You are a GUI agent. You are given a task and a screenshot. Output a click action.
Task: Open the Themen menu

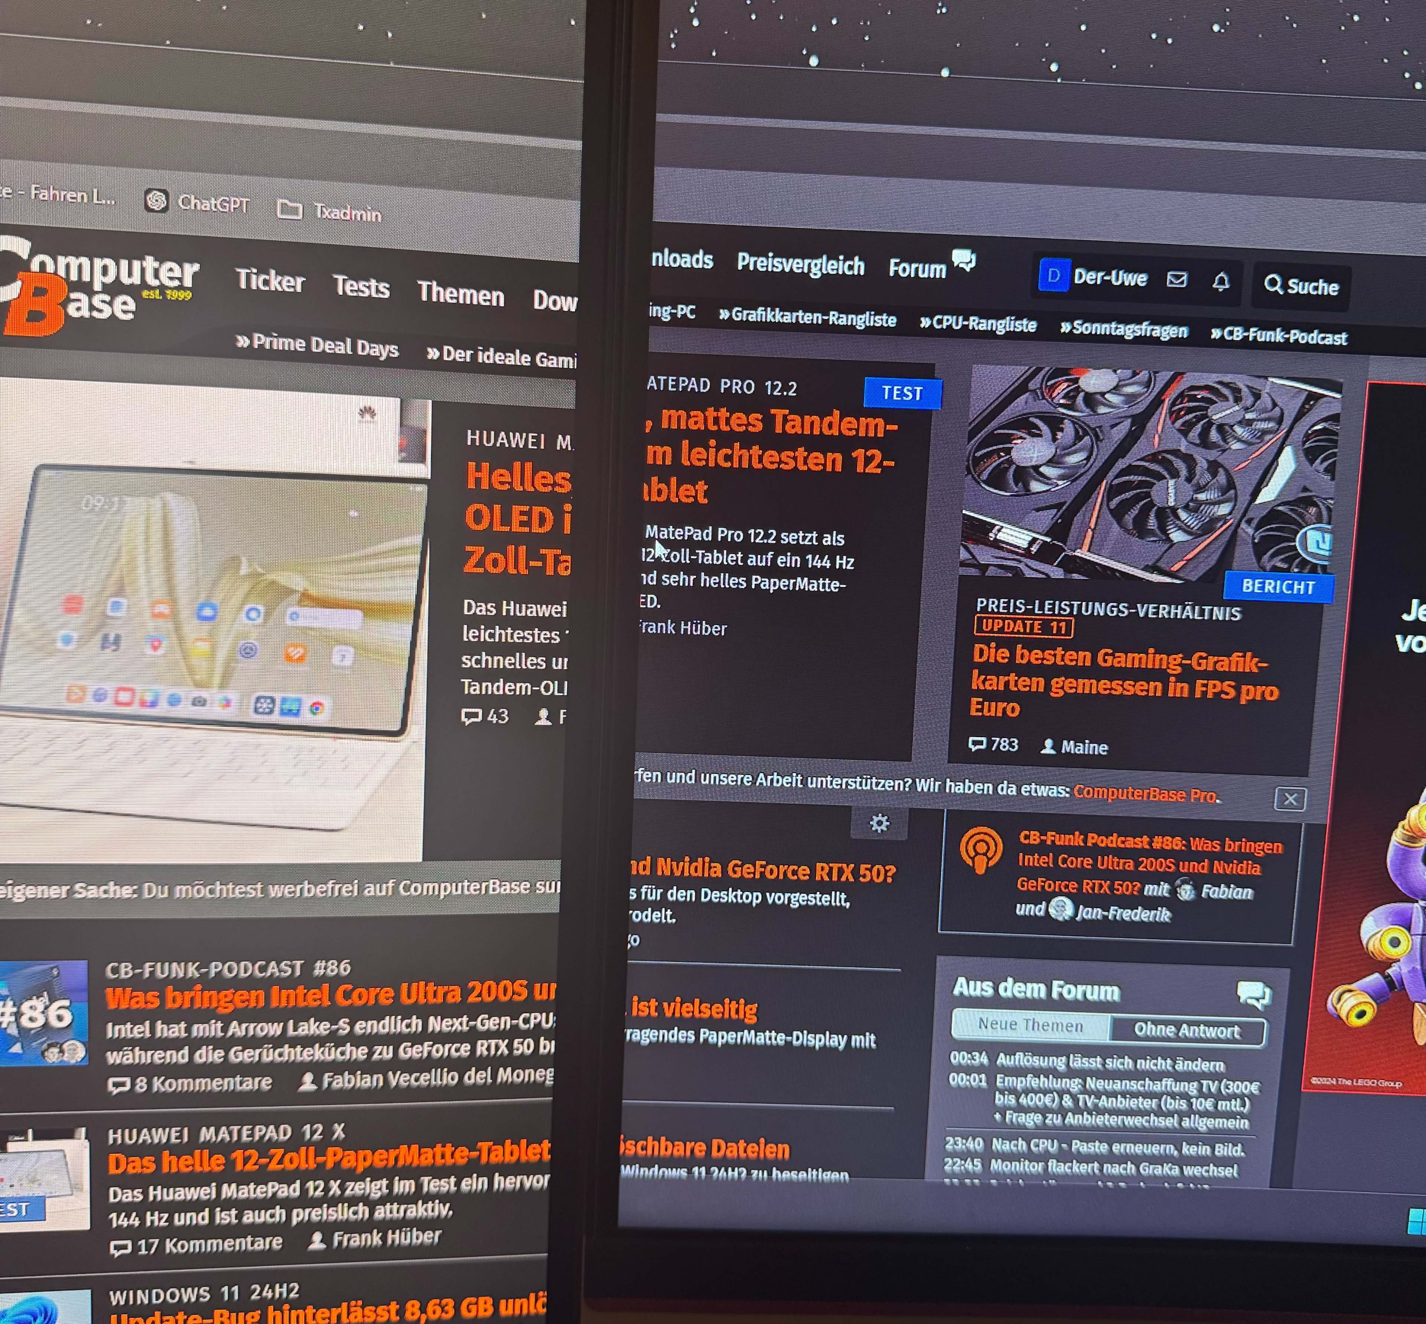click(x=460, y=294)
